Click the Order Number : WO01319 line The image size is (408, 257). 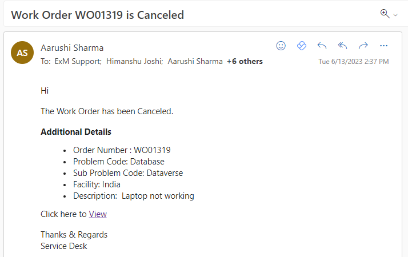pyautogui.click(x=122, y=150)
